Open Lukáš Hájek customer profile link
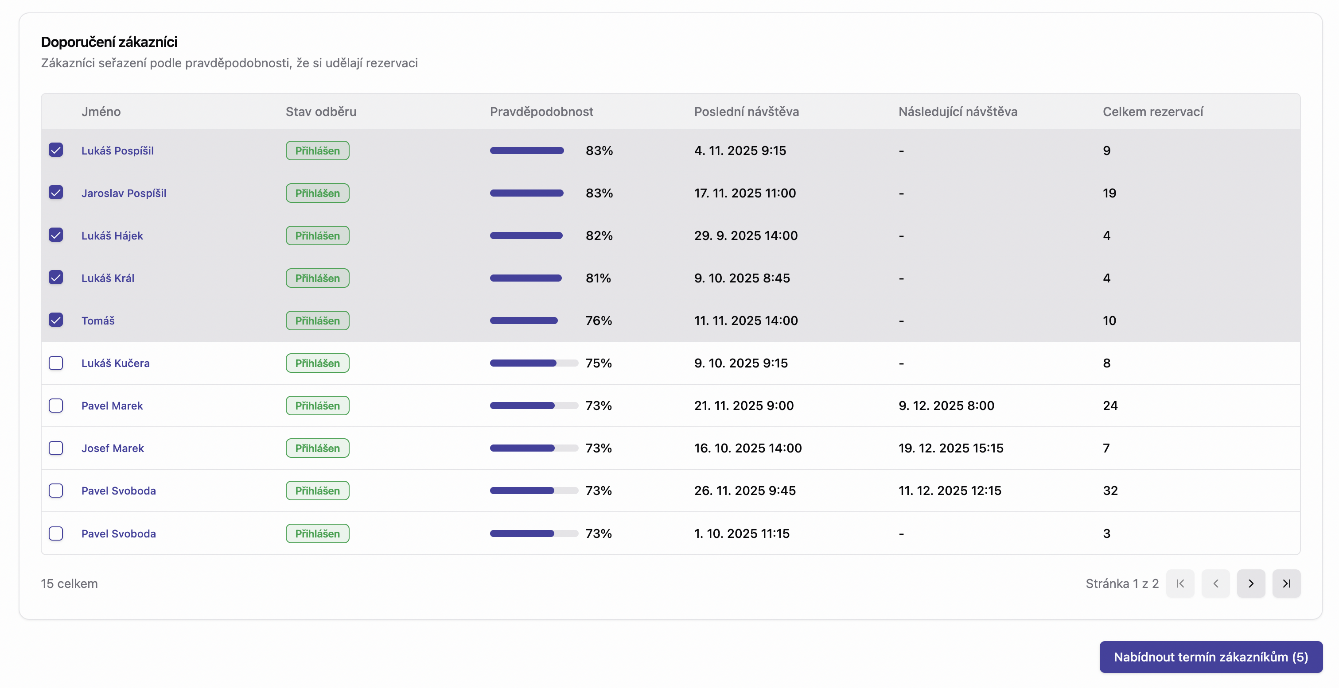The width and height of the screenshot is (1339, 688). tap(112, 236)
